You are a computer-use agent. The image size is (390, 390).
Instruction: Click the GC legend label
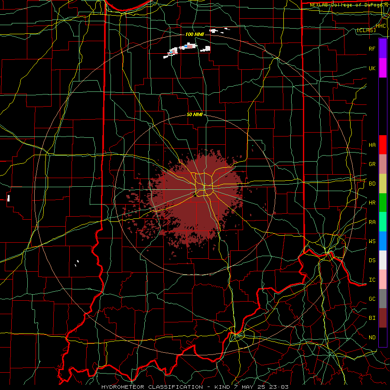point(372,299)
